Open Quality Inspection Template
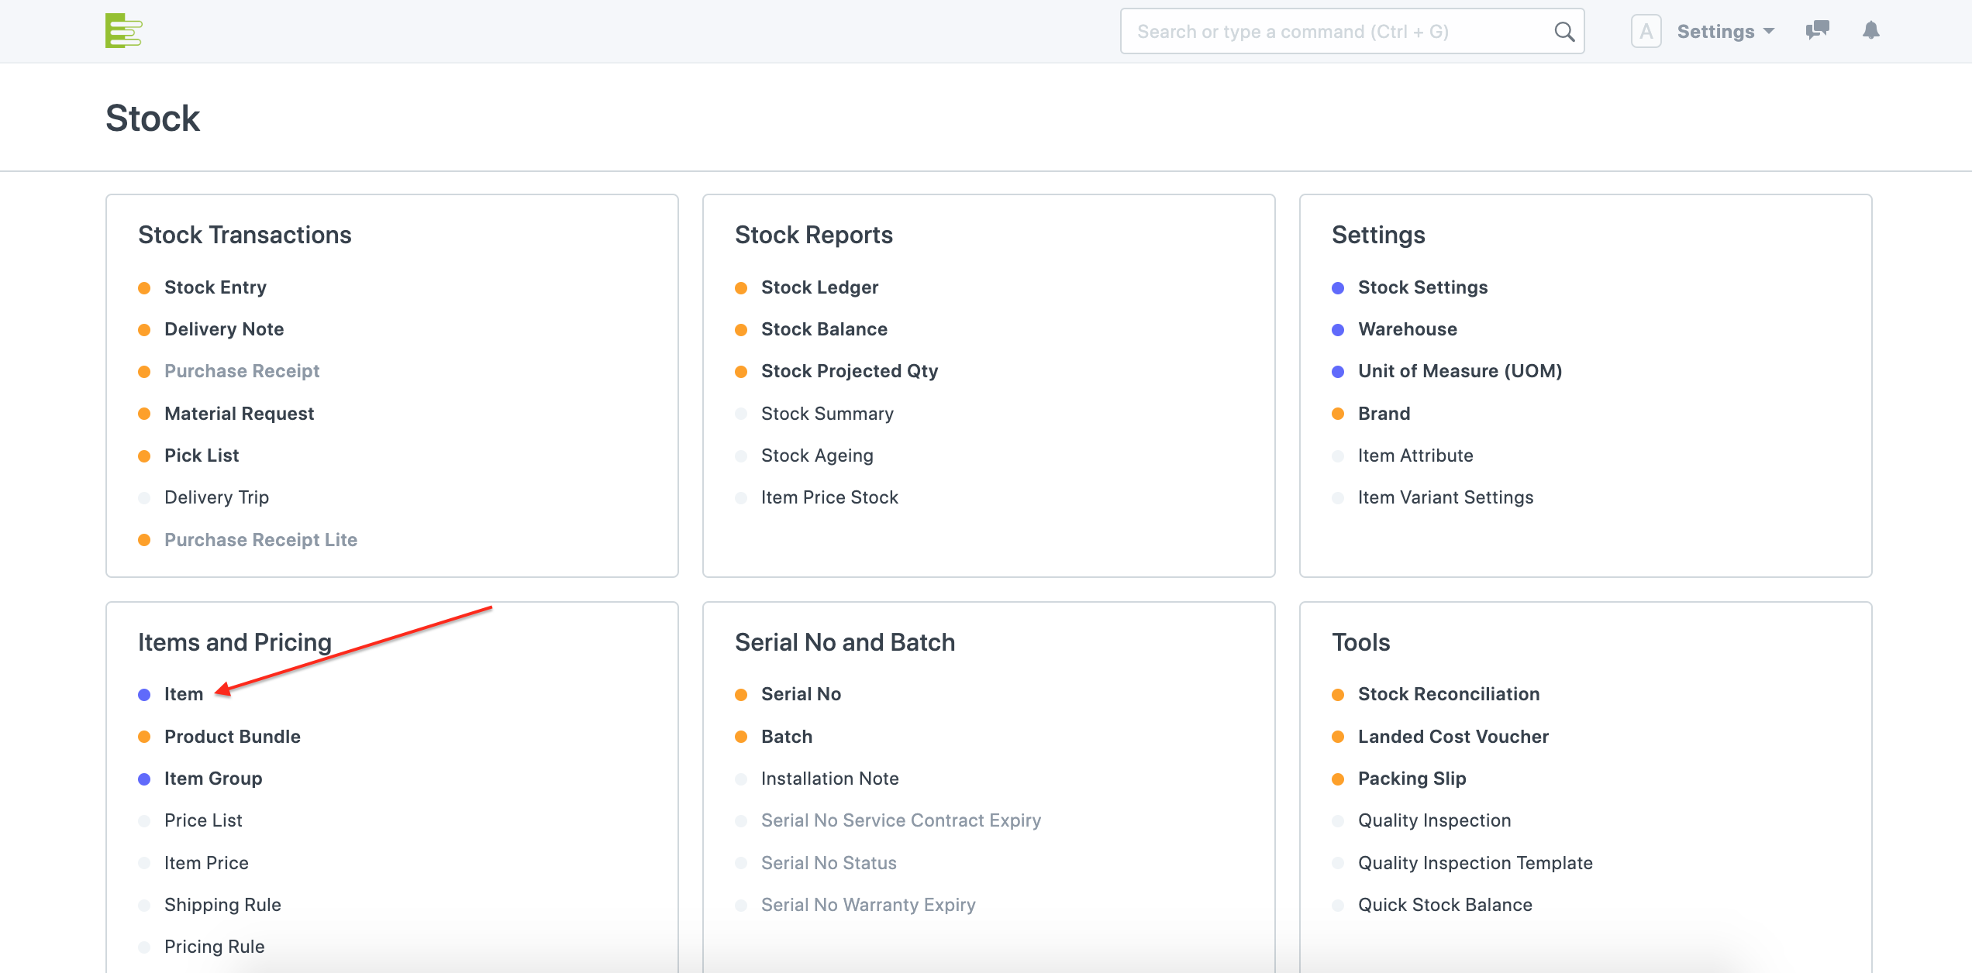The height and width of the screenshot is (973, 1972). pos(1475,863)
